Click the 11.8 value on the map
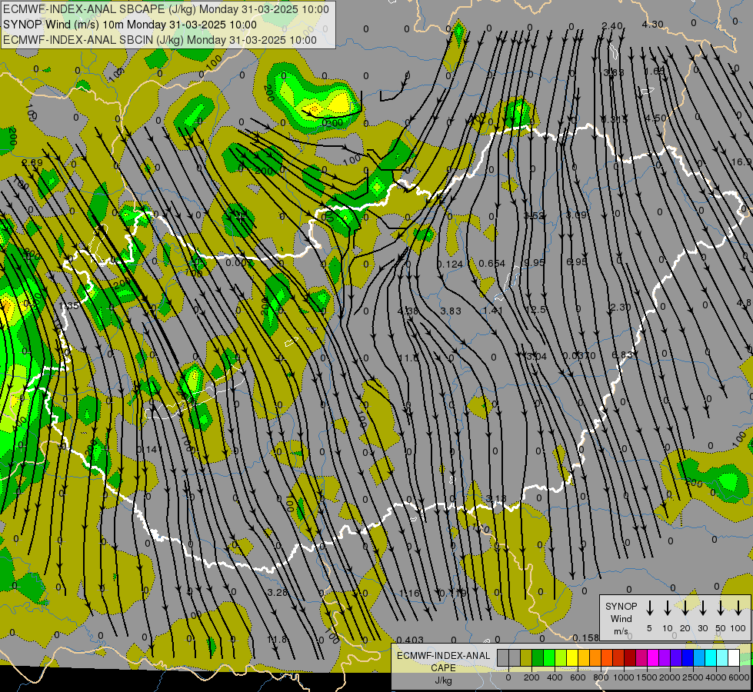Viewport: 753px width, 692px height. pyautogui.click(x=278, y=640)
